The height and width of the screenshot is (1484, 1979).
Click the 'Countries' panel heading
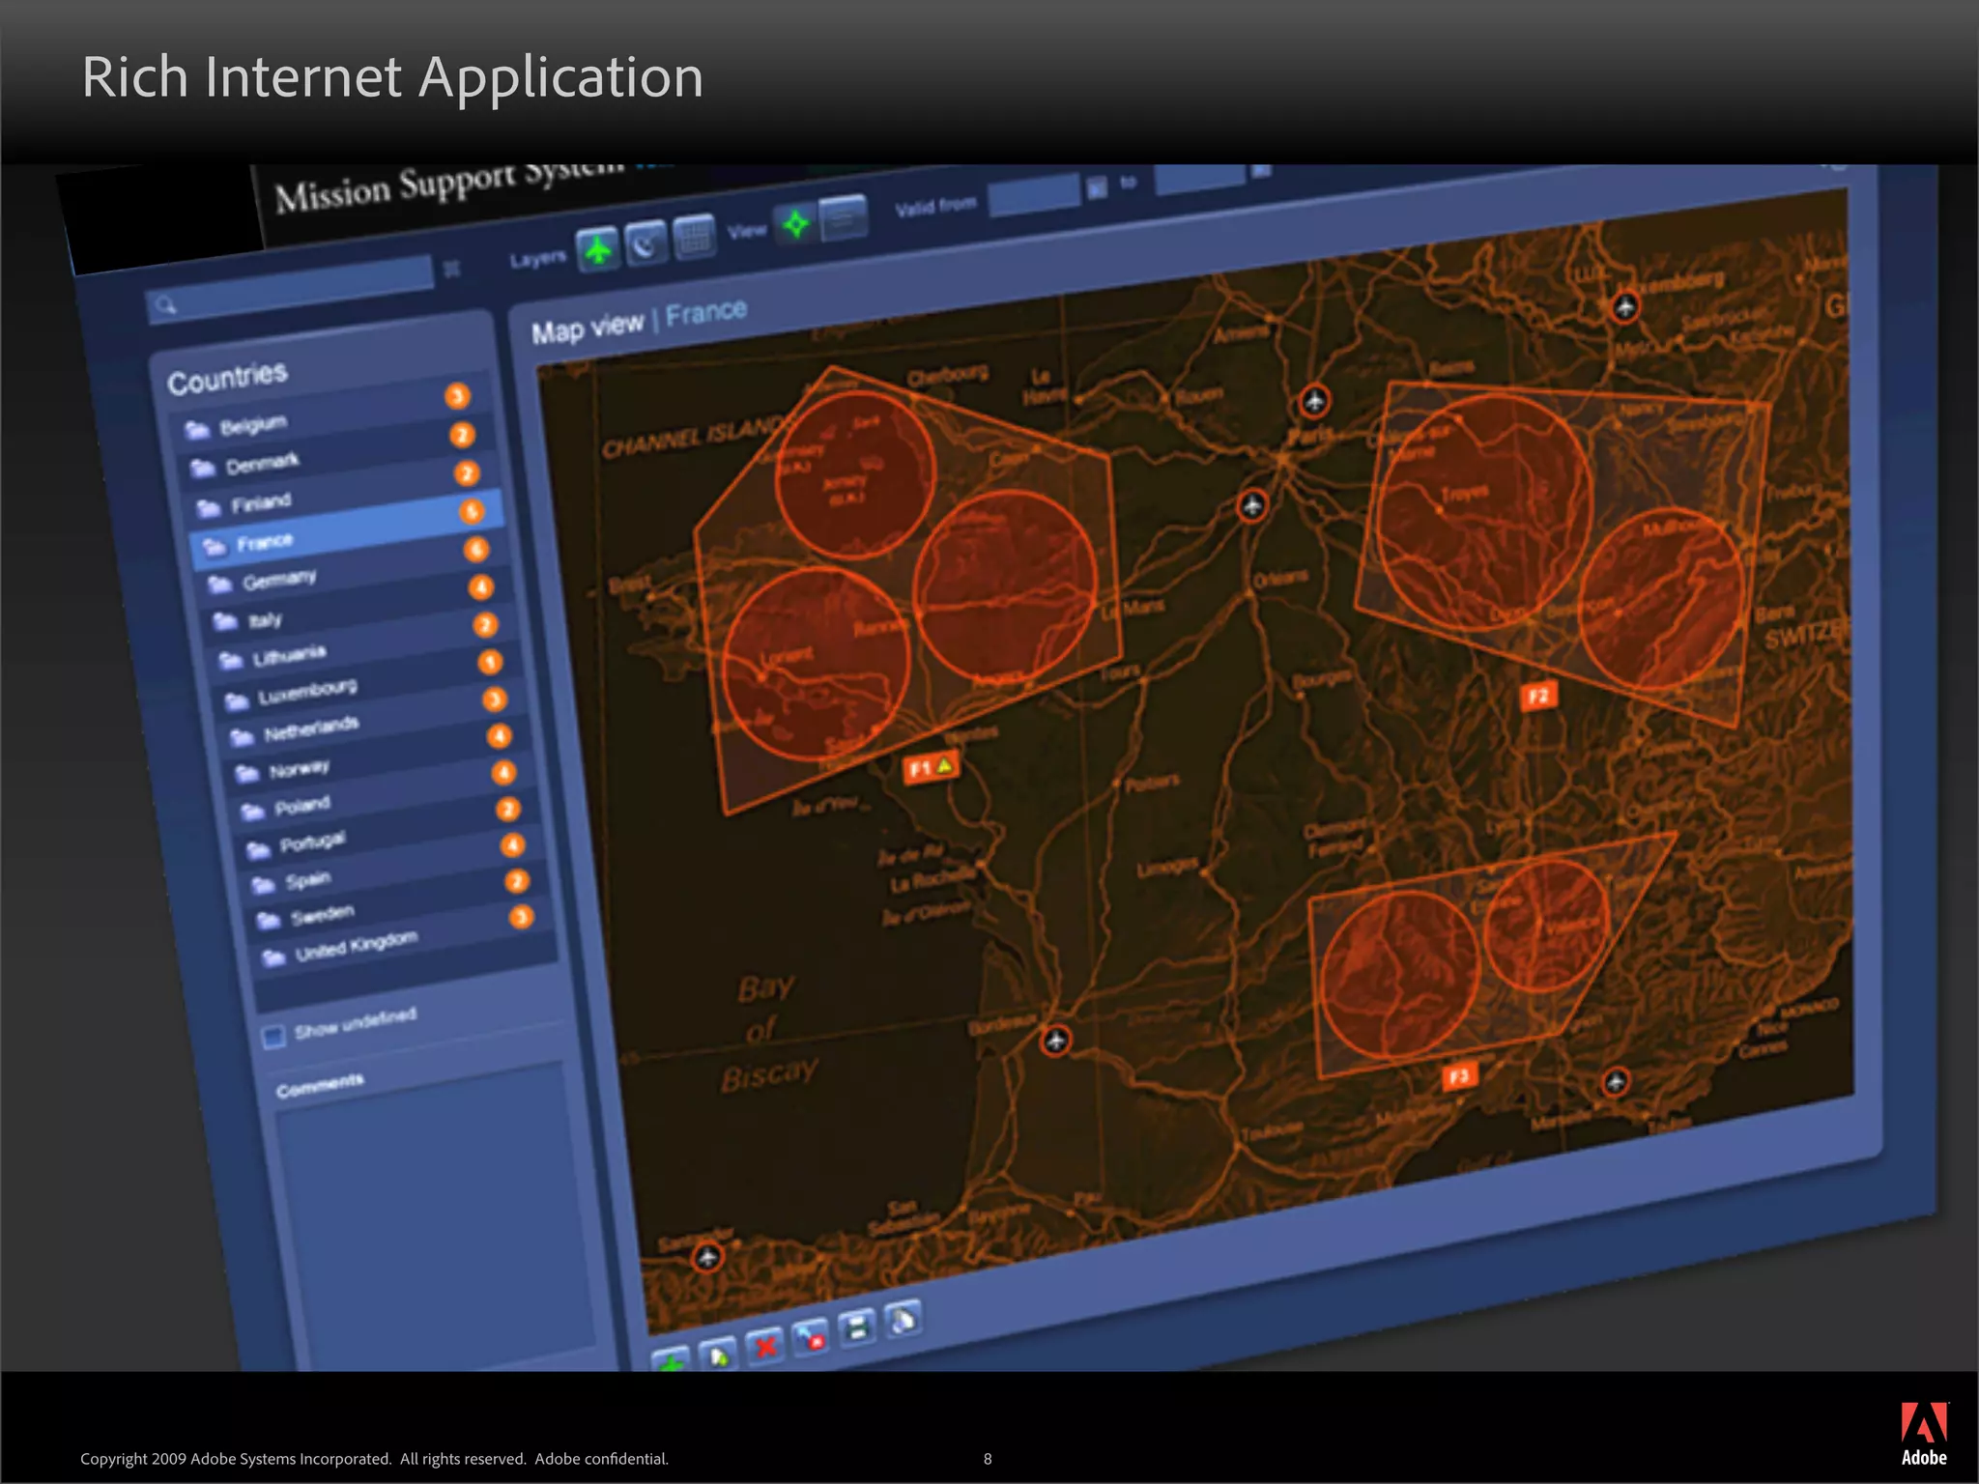pos(228,378)
